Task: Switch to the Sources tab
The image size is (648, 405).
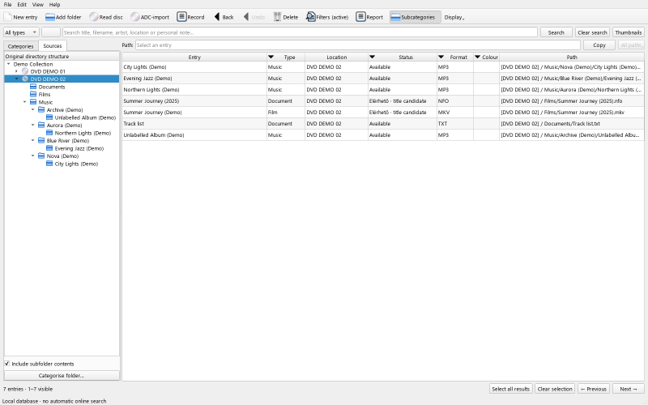Action: click(x=53, y=46)
